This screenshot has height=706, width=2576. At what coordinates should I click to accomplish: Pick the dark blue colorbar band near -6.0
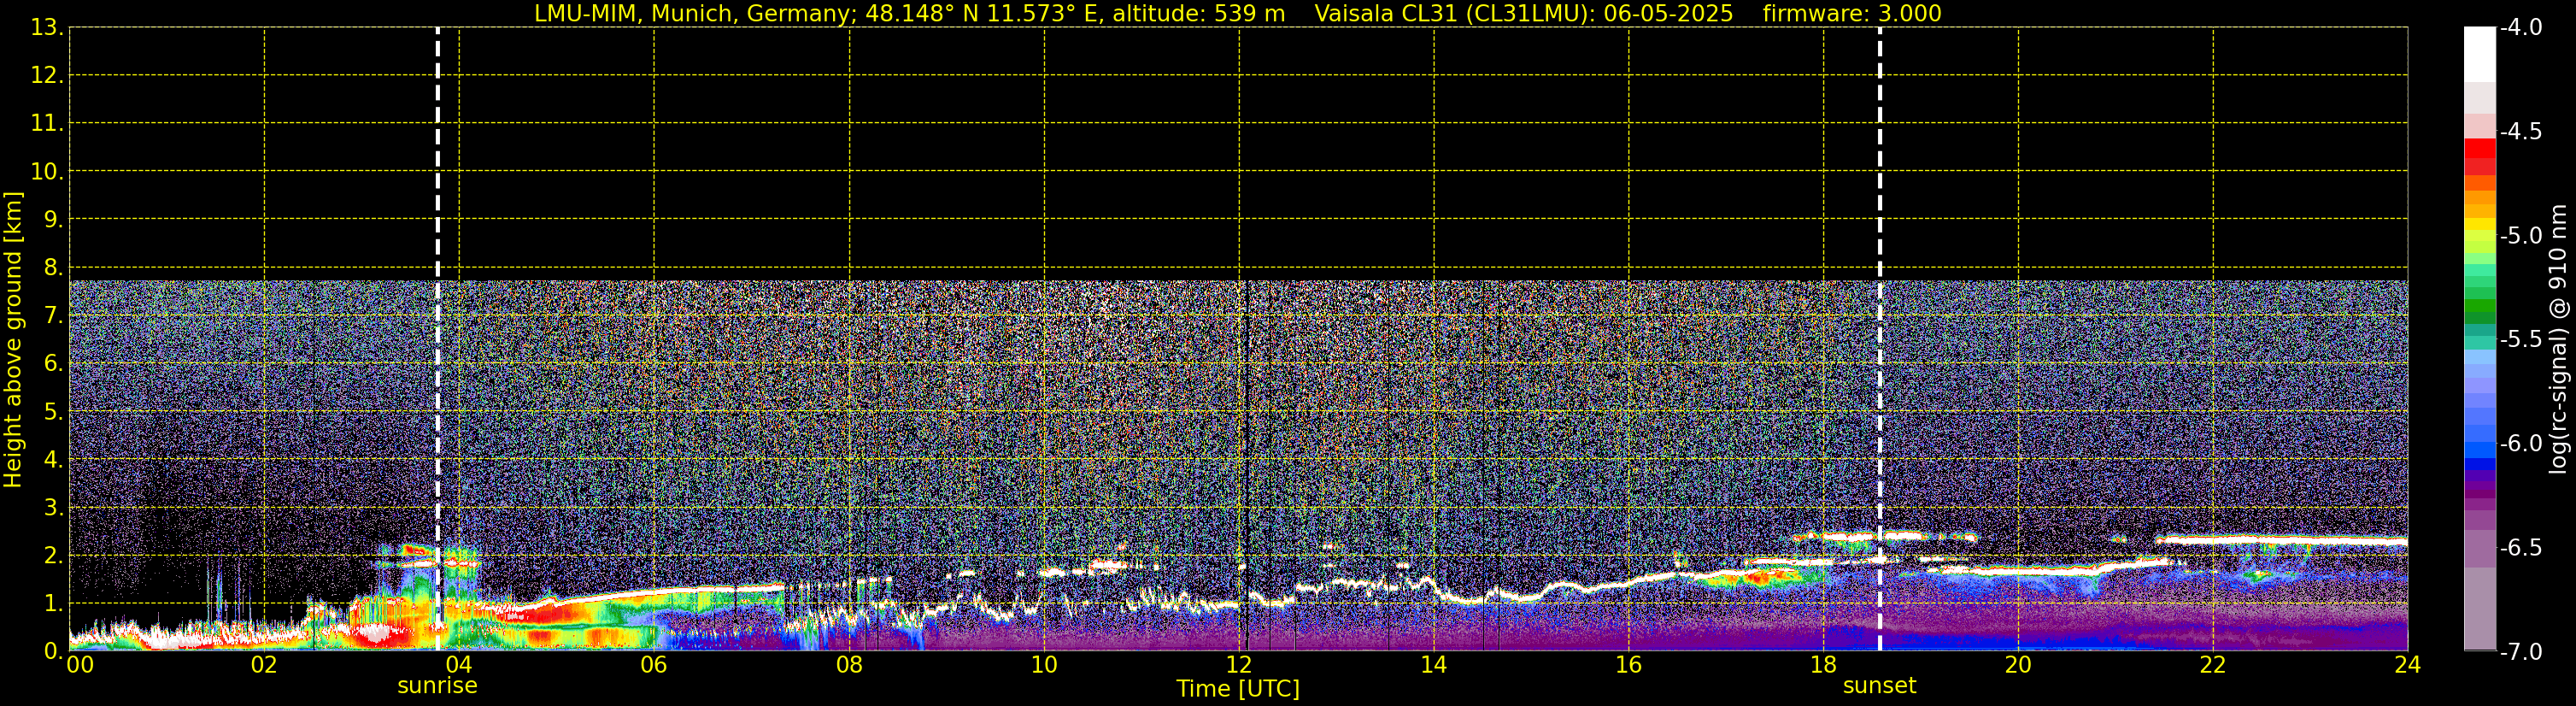click(x=2480, y=464)
